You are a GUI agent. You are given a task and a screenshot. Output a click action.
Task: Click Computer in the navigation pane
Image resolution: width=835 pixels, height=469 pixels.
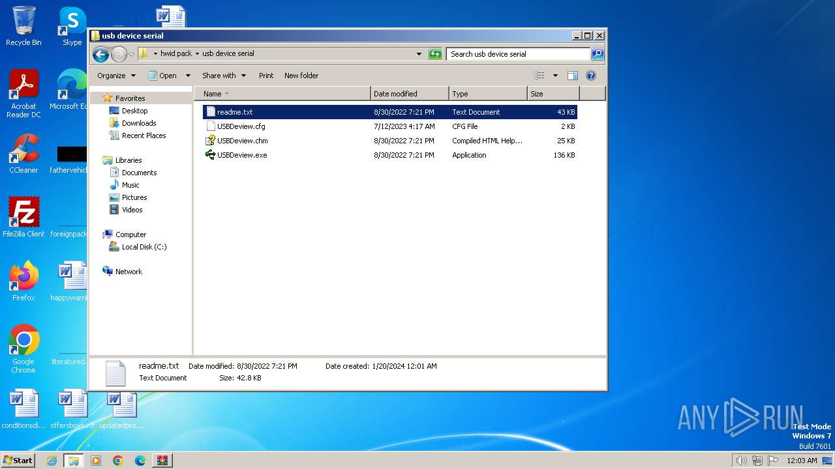click(x=130, y=234)
